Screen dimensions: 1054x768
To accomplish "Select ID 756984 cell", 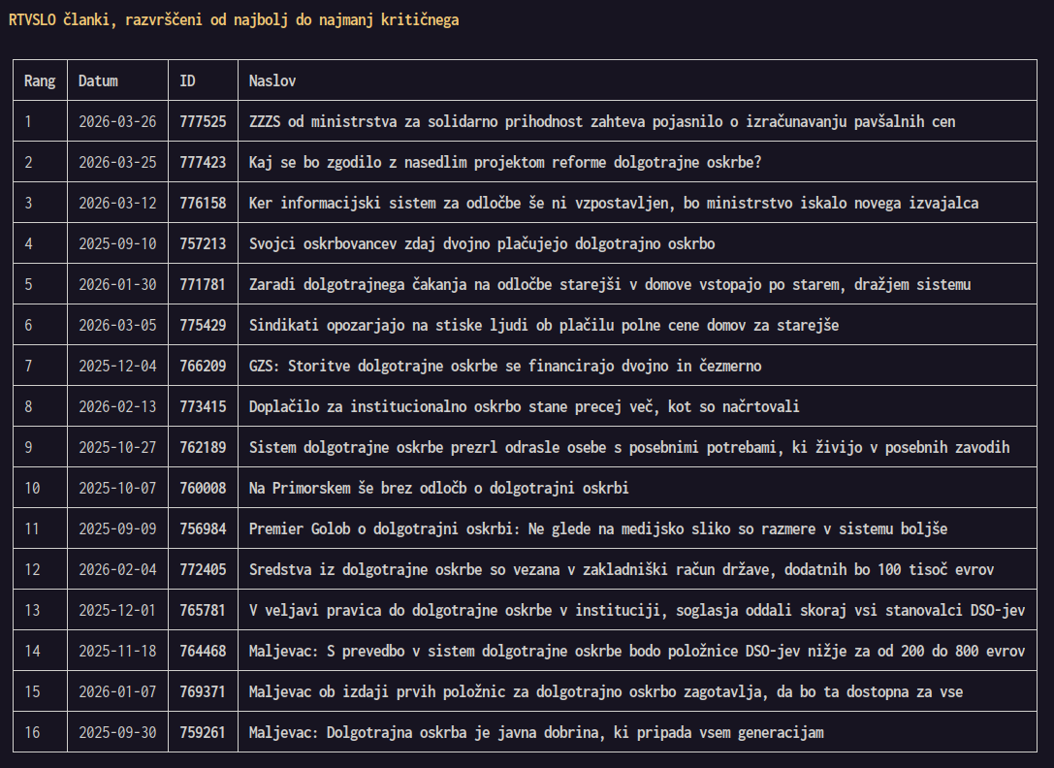I will pos(203,528).
